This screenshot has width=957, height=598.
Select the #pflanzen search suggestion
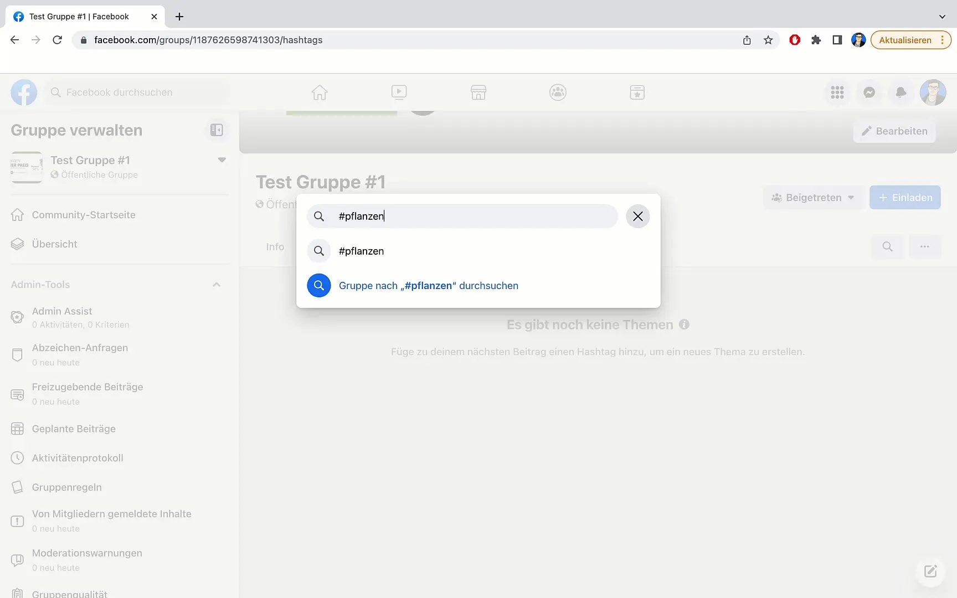coord(478,251)
